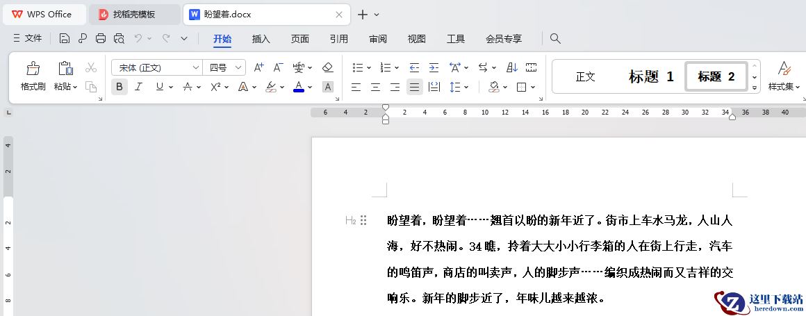This screenshot has width=806, height=316.
Task: Open the 引用 (References) ribbon tab
Action: pos(339,38)
